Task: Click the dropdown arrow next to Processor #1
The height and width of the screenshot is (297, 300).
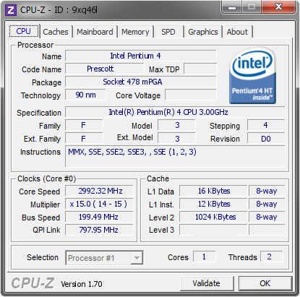Action: (137, 258)
